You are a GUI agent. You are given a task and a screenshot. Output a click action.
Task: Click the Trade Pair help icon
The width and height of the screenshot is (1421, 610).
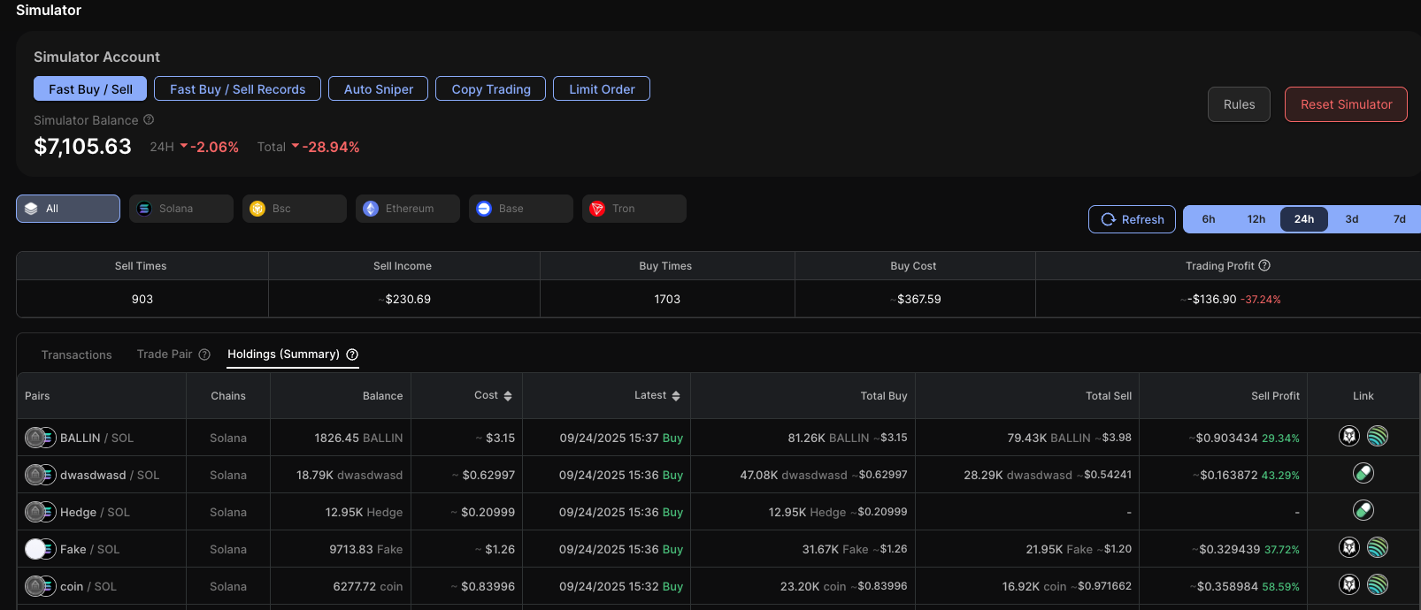(204, 355)
